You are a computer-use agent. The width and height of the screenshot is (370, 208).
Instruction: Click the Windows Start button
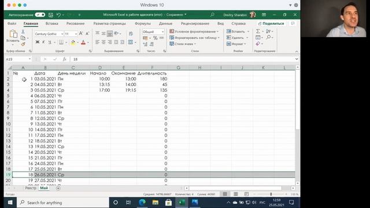tap(10, 202)
